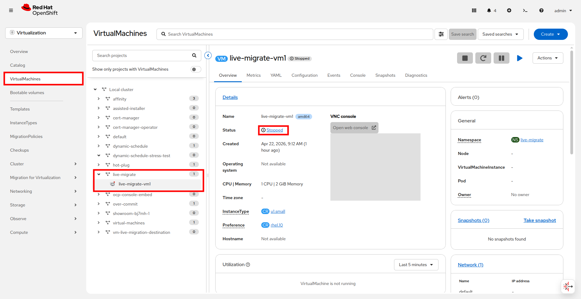The width and height of the screenshot is (581, 299).
Task: Open the Actions dropdown
Action: pyautogui.click(x=548, y=58)
